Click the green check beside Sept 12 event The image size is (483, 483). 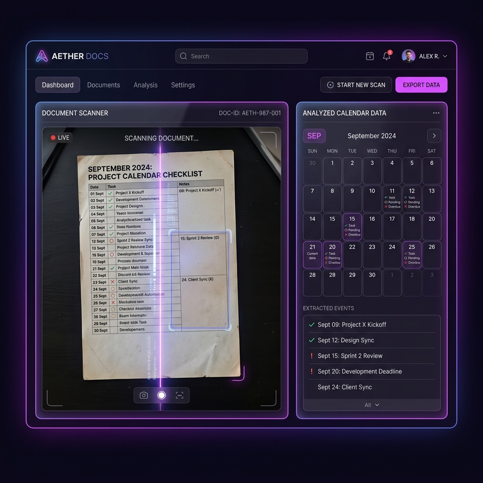[x=311, y=340]
